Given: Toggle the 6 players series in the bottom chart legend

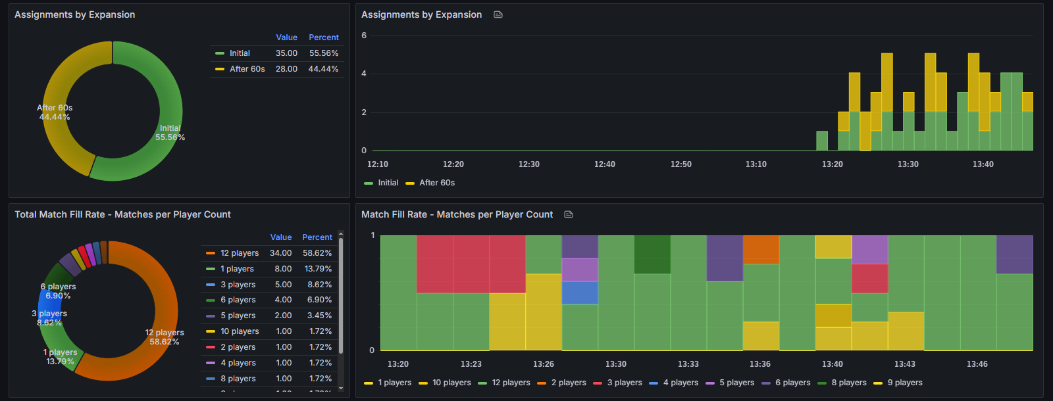Looking at the screenshot, I should (x=792, y=383).
